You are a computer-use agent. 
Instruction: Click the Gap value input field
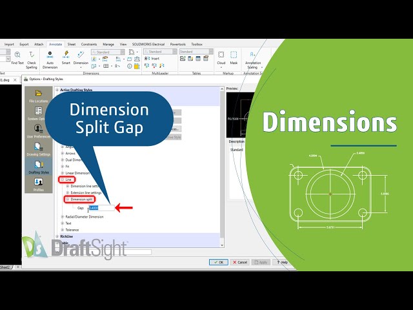click(x=101, y=208)
